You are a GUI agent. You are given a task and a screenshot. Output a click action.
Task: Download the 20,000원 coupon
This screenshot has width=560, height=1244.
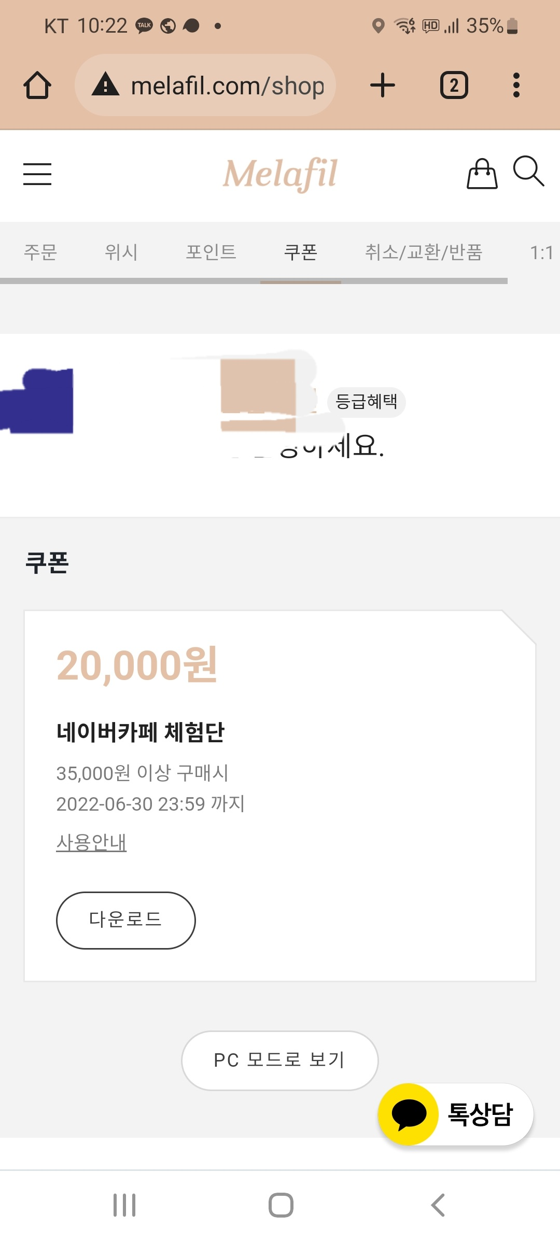coord(126,921)
